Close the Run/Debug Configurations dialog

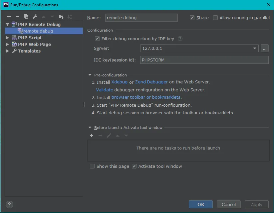click(269, 5)
